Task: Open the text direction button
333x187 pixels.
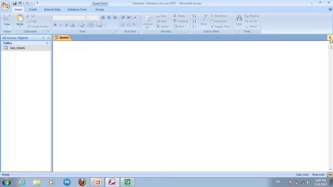Action: pos(135,18)
